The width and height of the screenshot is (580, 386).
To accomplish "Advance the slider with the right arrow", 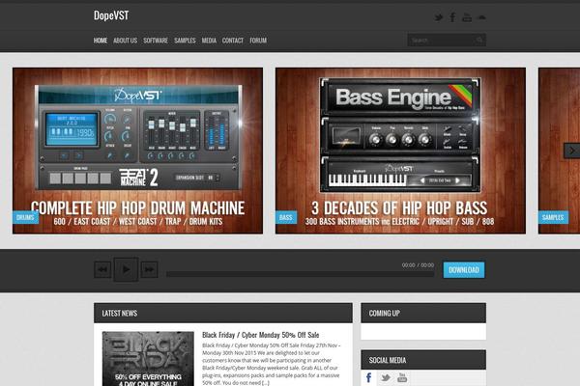I will point(572,151).
